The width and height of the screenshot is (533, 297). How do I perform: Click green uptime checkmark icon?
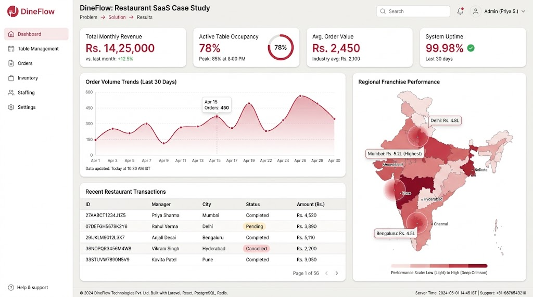coord(471,48)
